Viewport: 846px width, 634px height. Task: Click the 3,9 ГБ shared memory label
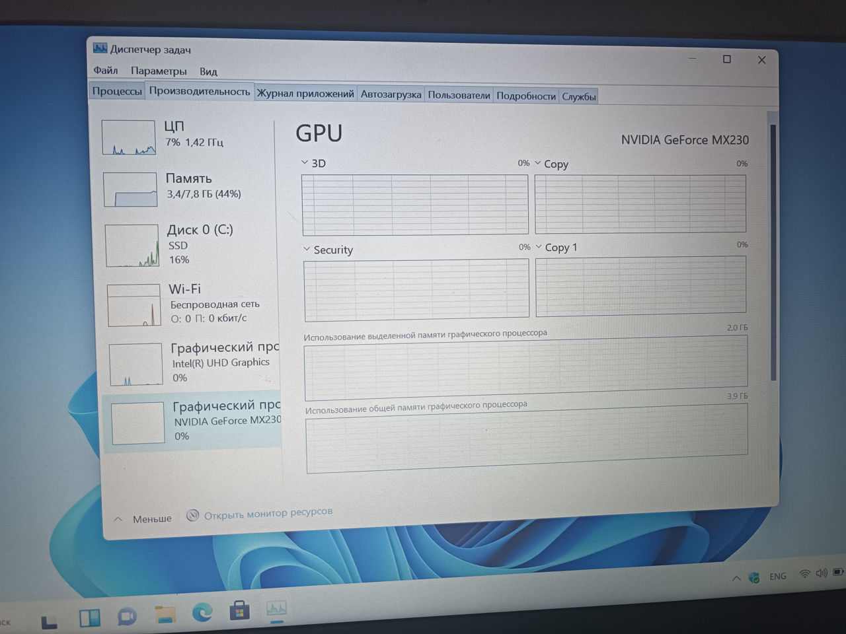click(738, 396)
